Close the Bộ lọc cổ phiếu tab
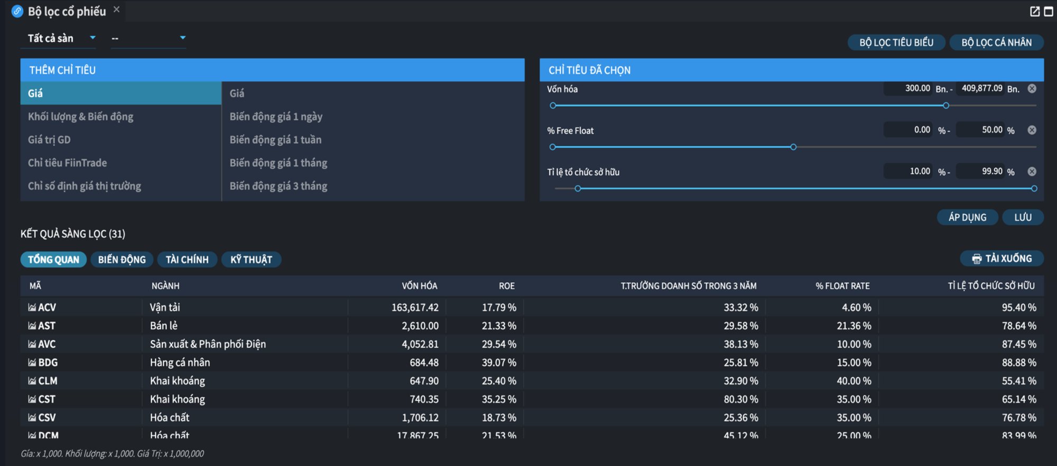Viewport: 1057px width, 466px height. tap(116, 9)
